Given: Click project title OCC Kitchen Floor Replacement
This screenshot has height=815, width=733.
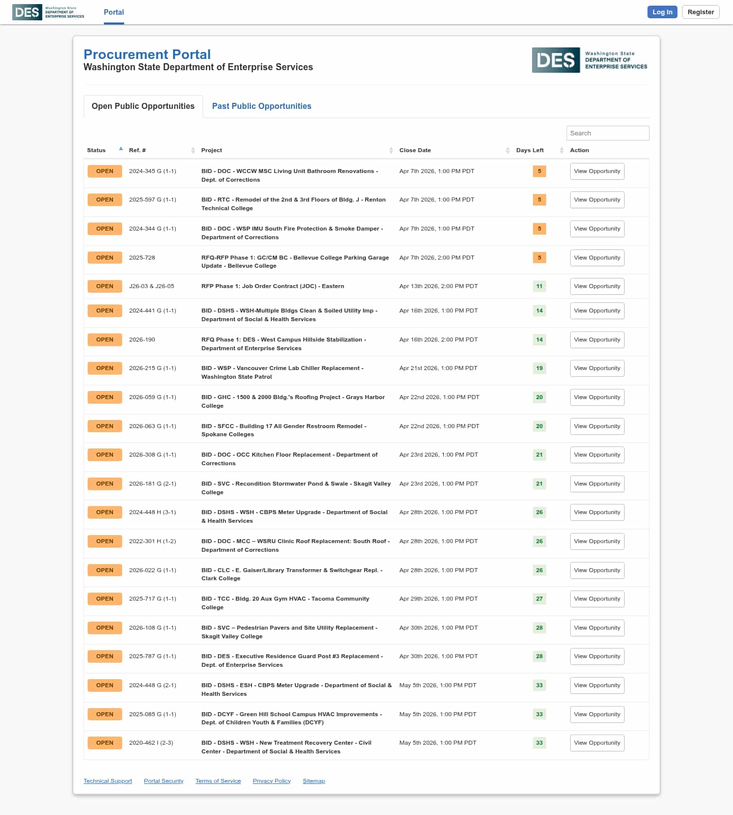Looking at the screenshot, I should [x=290, y=459].
